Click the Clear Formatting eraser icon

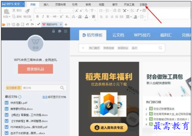(87, 11)
